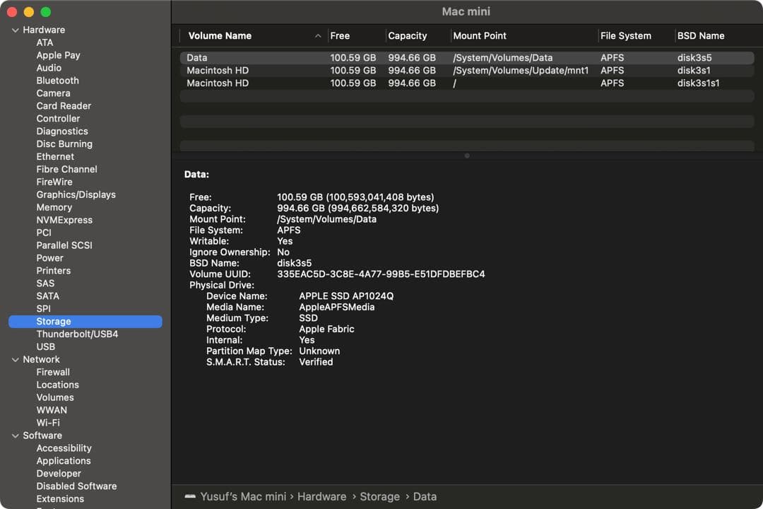
Task: Click the Free column header
Action: click(x=341, y=36)
